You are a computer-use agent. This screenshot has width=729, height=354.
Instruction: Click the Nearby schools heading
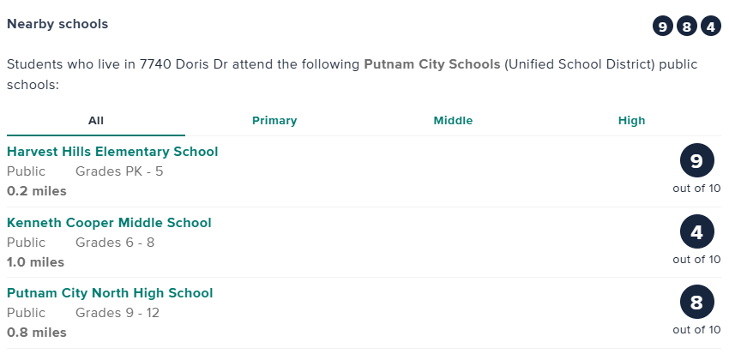pyautogui.click(x=57, y=24)
